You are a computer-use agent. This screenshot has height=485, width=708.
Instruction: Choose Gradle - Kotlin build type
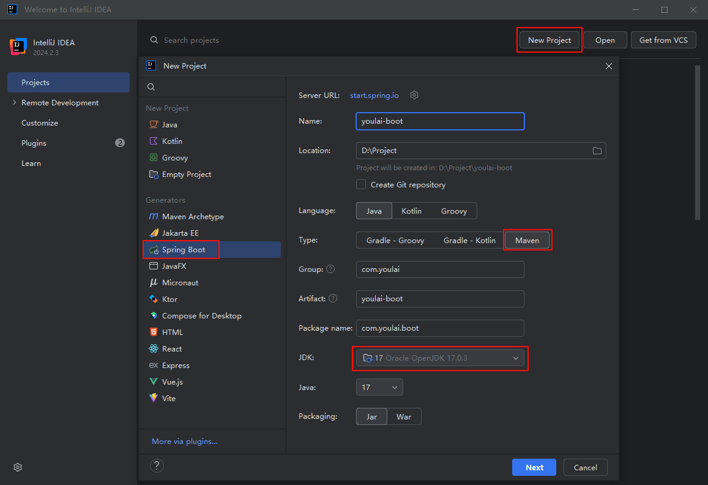click(x=469, y=241)
